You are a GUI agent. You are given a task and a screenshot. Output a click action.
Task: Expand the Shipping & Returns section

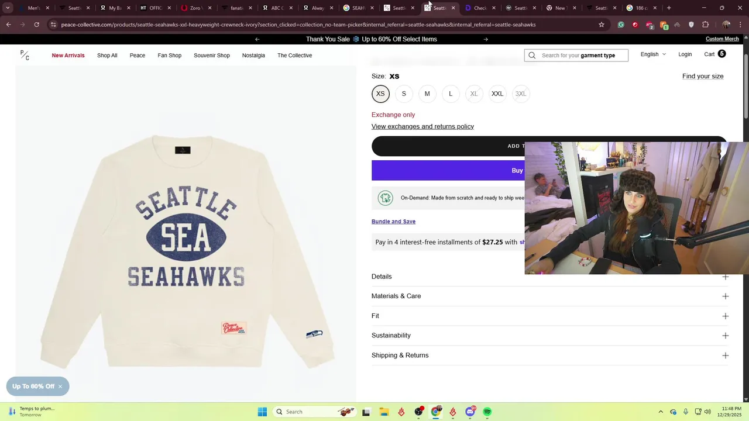[x=549, y=356]
